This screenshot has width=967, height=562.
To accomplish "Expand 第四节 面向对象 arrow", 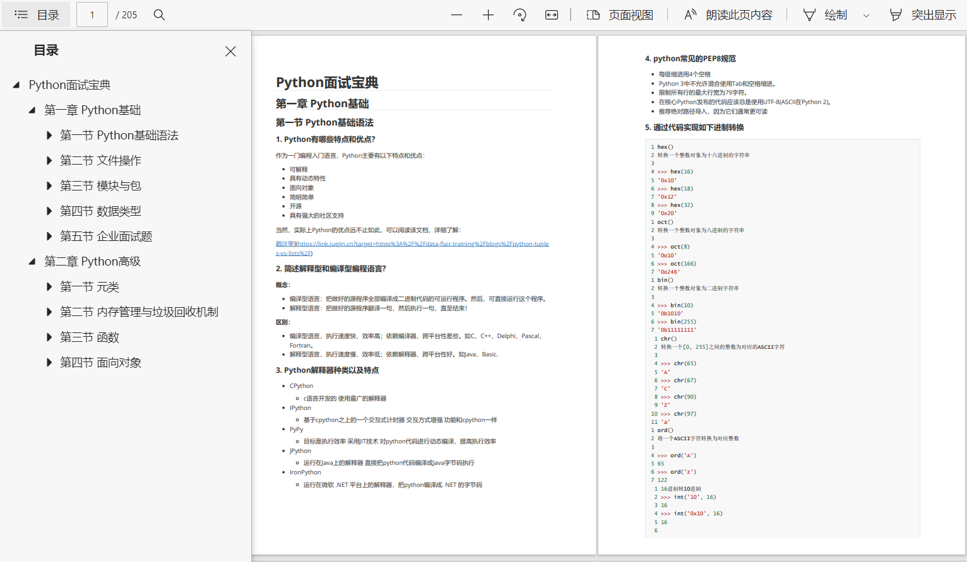I will coord(49,362).
